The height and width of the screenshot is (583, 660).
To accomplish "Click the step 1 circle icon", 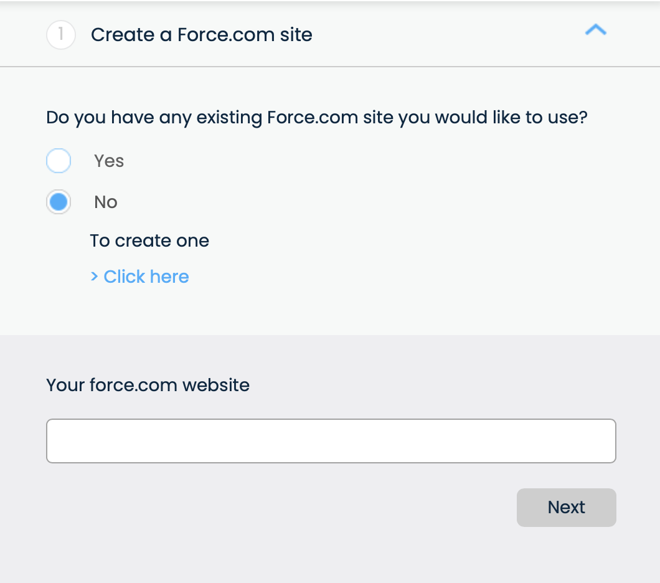I will (61, 35).
